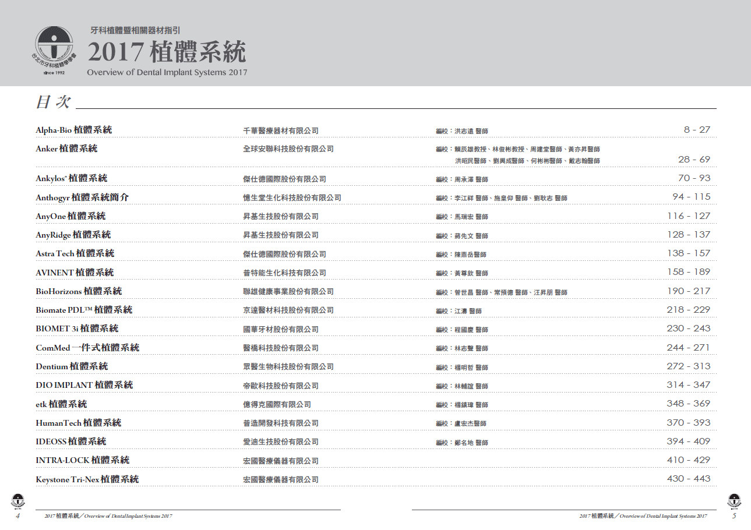Click the Astra Tech 植體系統 entry
The width and height of the screenshot is (751, 530).
point(75,253)
